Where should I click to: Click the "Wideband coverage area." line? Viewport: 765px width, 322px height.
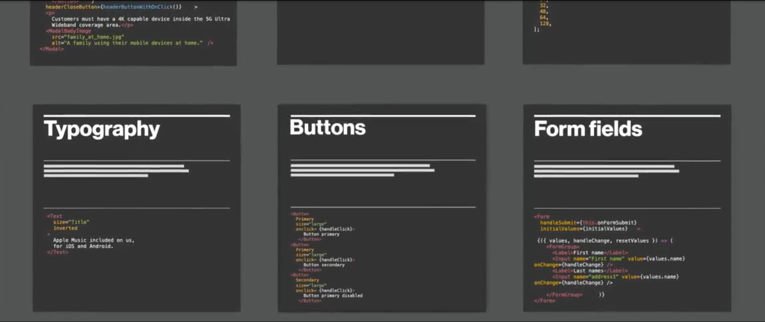[92, 25]
